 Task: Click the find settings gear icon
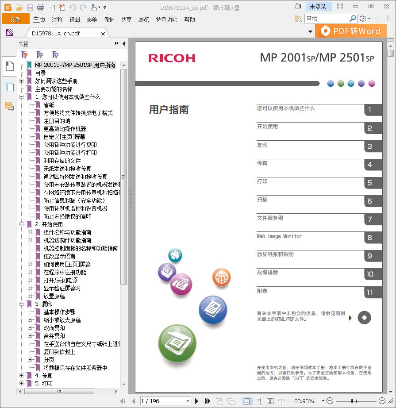363,19
